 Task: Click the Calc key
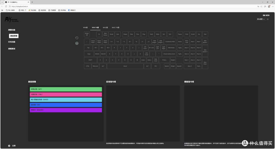[117, 34]
